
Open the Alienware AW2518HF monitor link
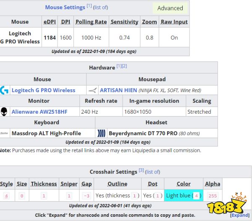39,112
